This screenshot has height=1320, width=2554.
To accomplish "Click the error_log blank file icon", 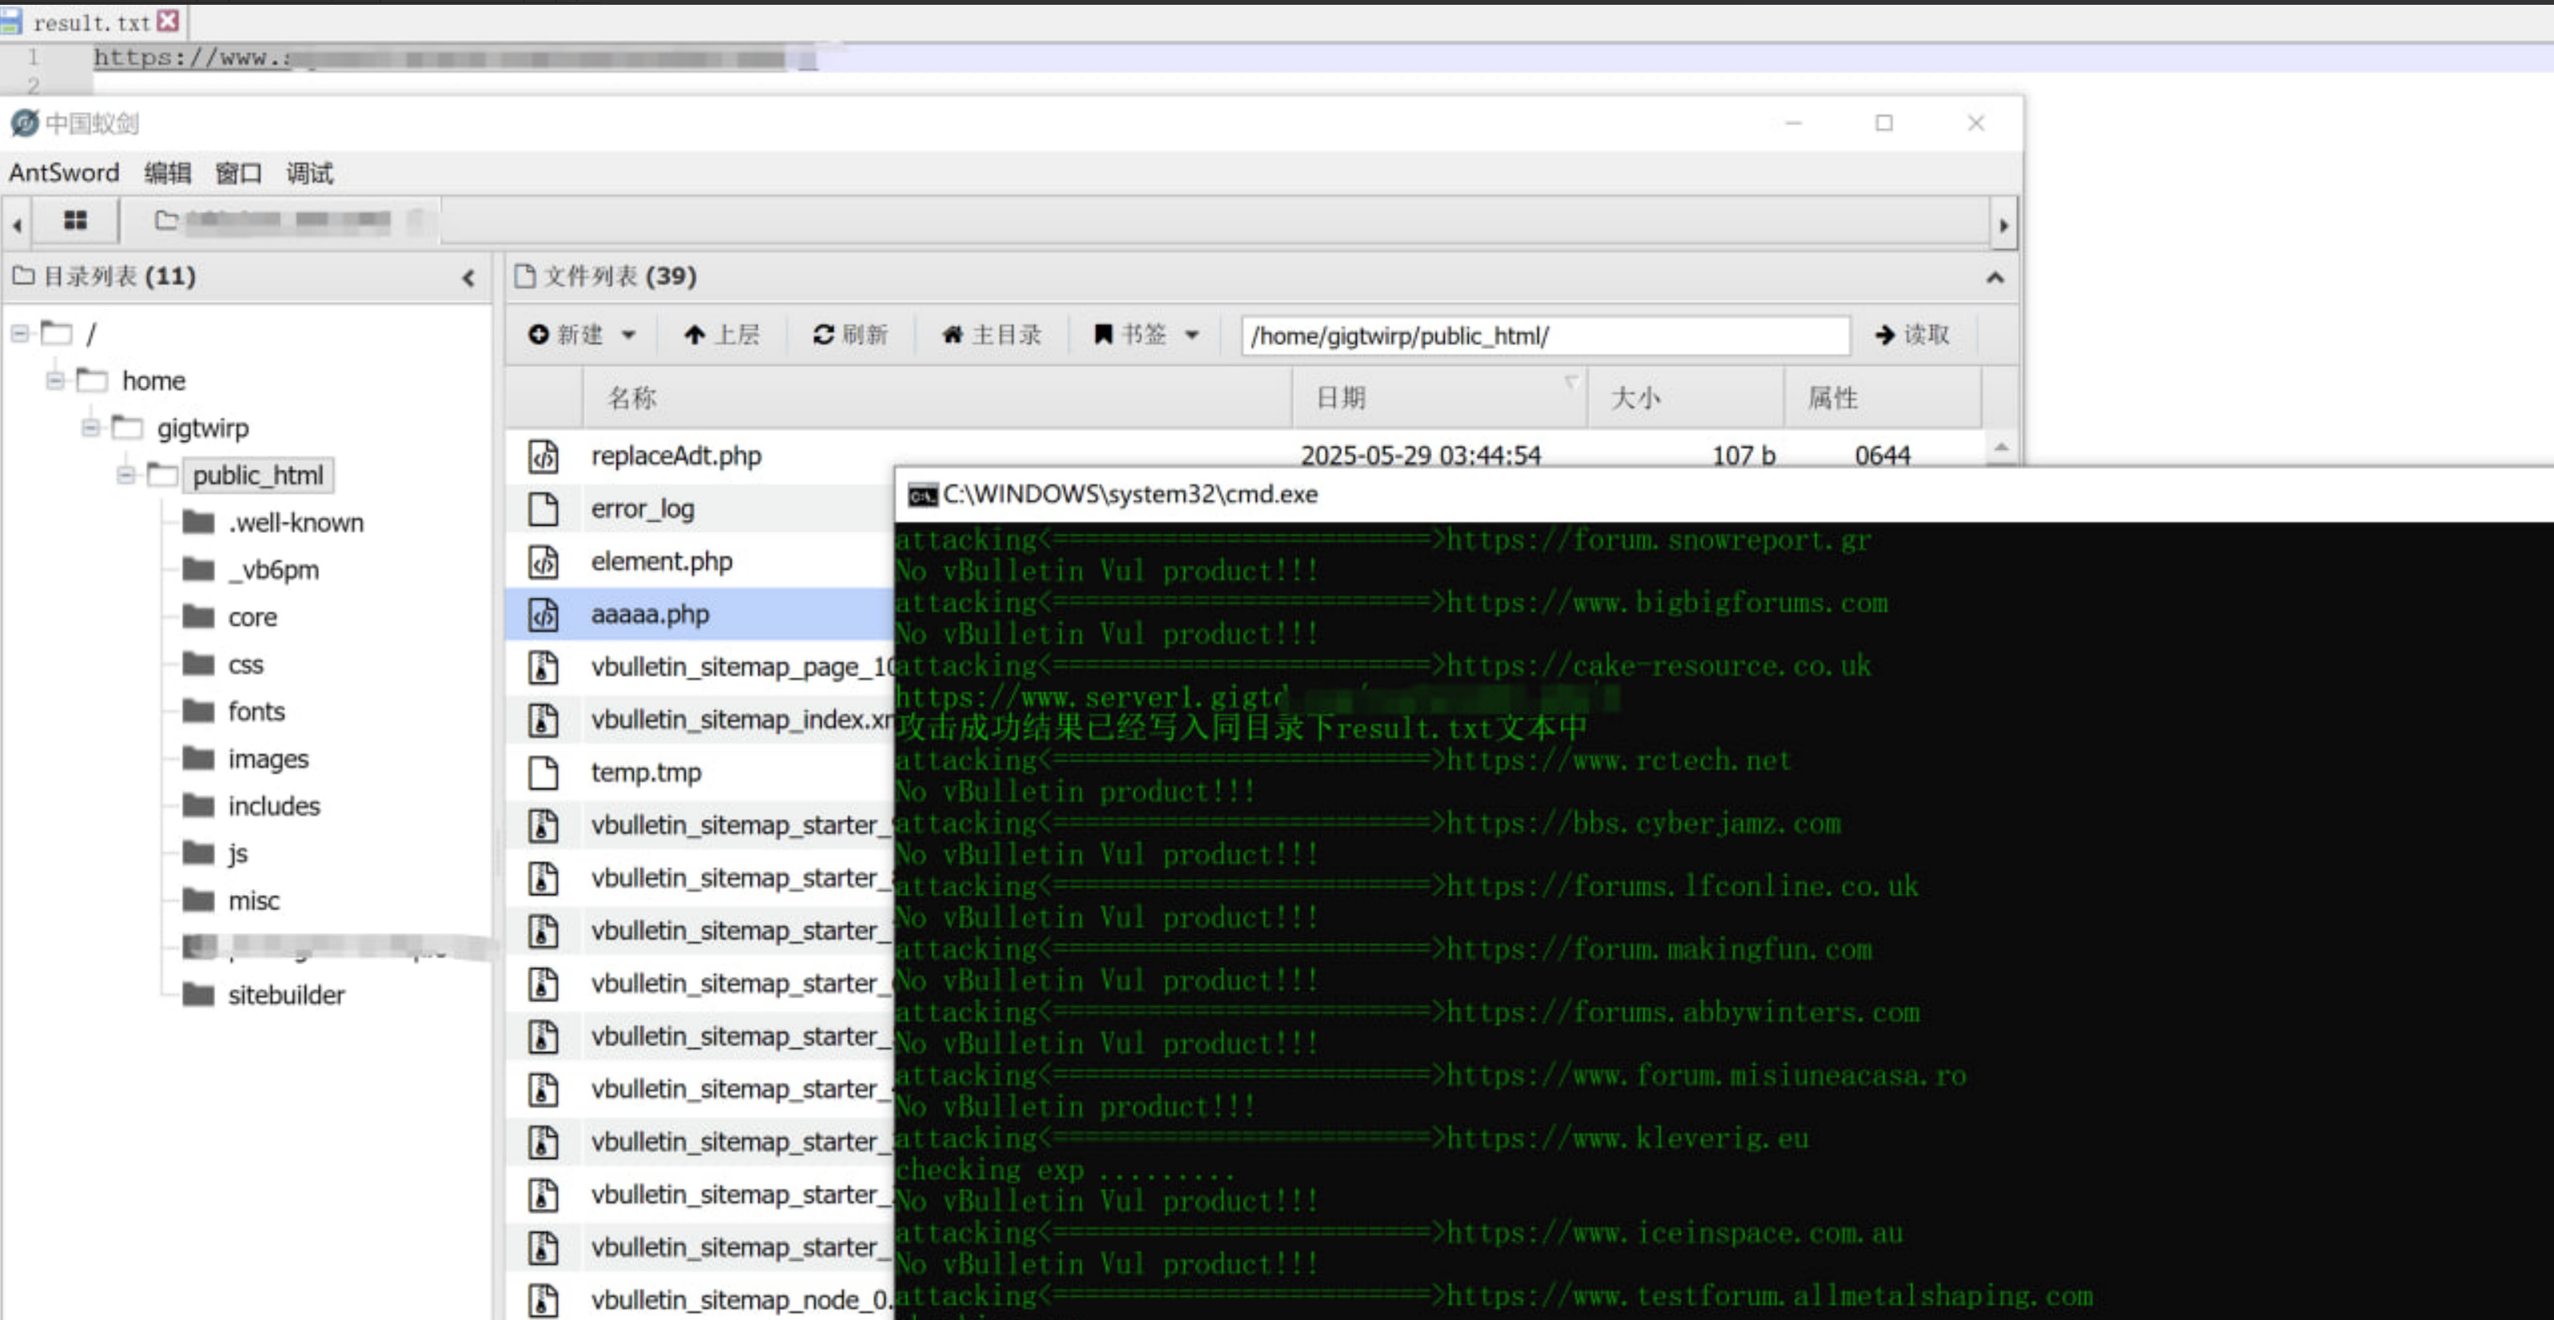I will 543,508.
